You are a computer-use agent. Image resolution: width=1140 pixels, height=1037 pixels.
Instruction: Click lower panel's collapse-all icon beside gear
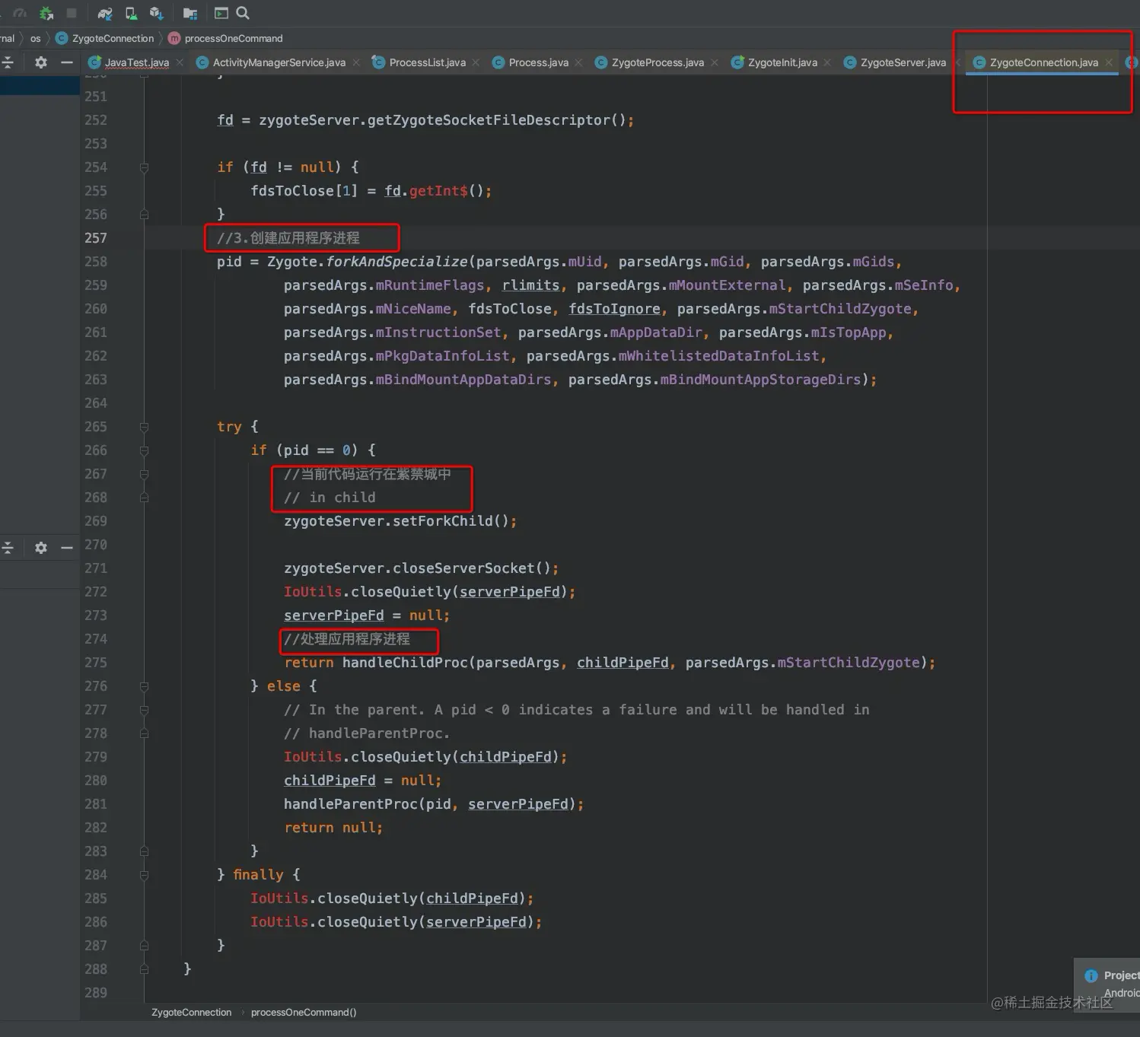coord(8,548)
